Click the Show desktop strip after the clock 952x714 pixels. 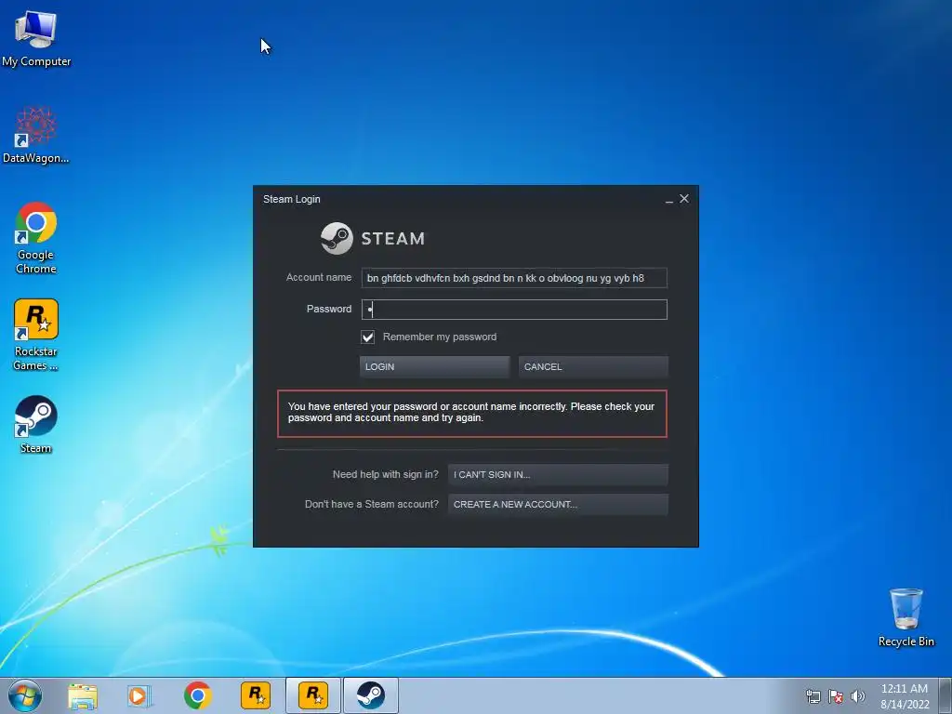pos(946,695)
